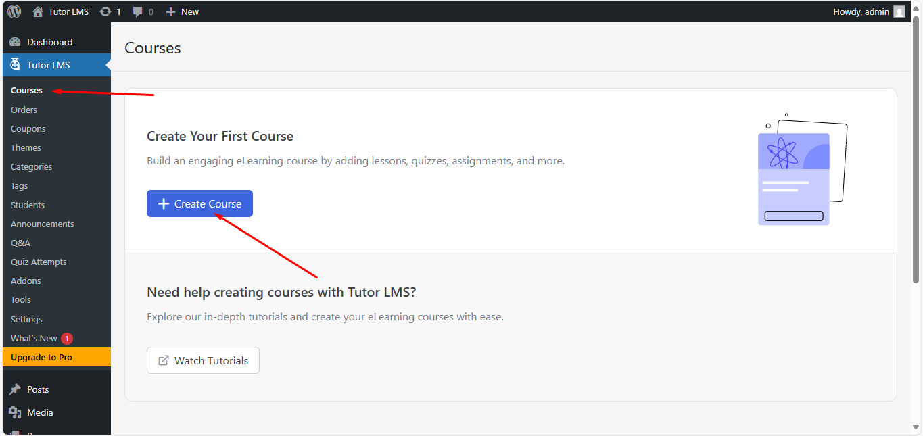923x436 pixels.
Task: Open the Watch Tutorials link button
Action: coord(203,360)
